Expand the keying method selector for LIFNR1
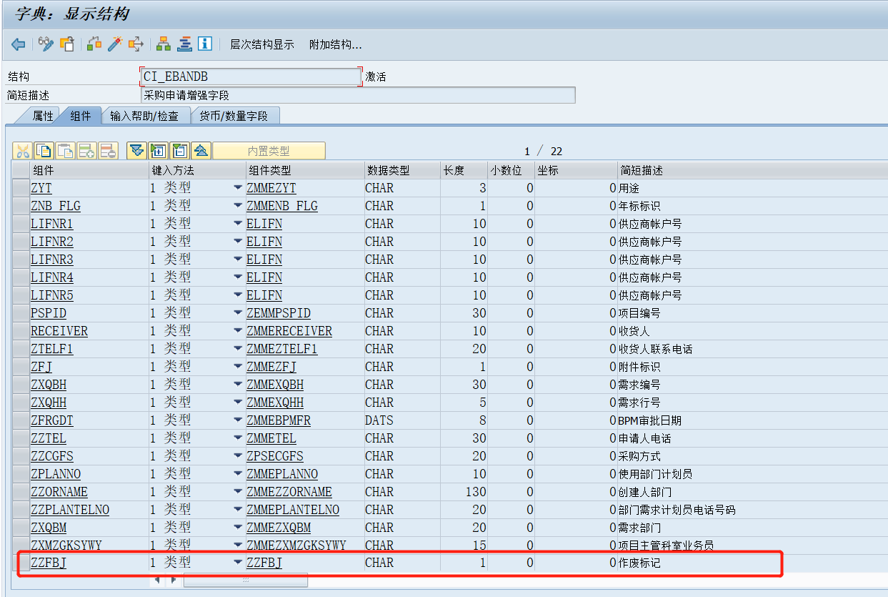The image size is (888, 597). [238, 223]
